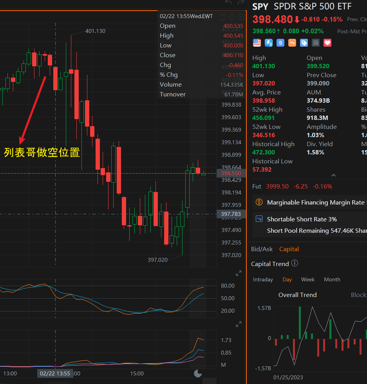Screen dimensions: 367x384
Task: Click the 397.020 chart low label
Action: (158, 260)
